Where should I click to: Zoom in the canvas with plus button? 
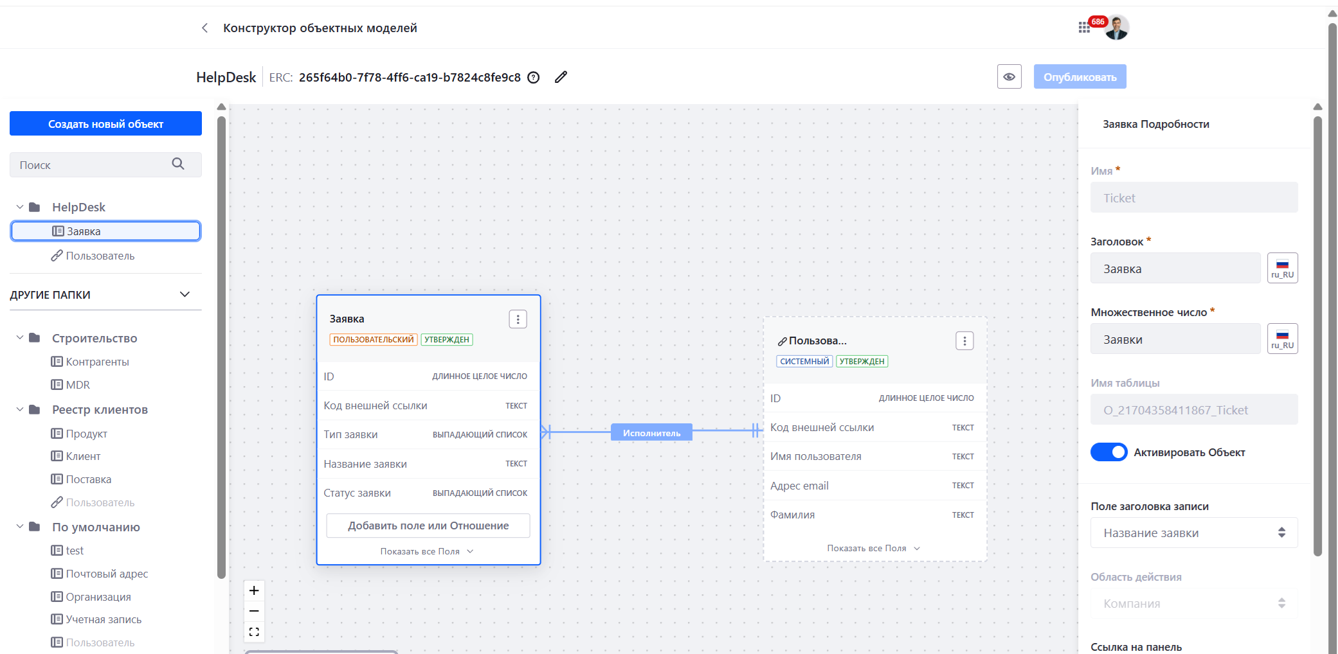click(x=254, y=590)
